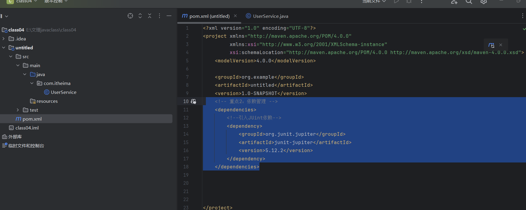Screen dimensions: 526x210
Task: Collapse the untitled module node
Action: coord(4,48)
